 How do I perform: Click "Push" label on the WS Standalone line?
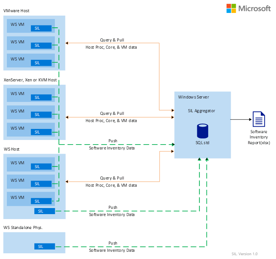tap(113, 243)
